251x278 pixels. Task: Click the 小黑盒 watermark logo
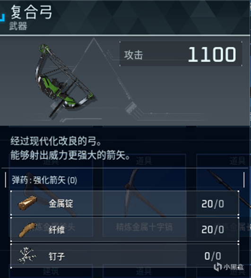tap(228, 267)
